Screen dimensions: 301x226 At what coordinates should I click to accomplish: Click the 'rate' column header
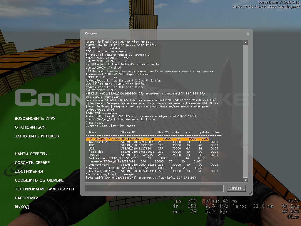(x=176, y=132)
